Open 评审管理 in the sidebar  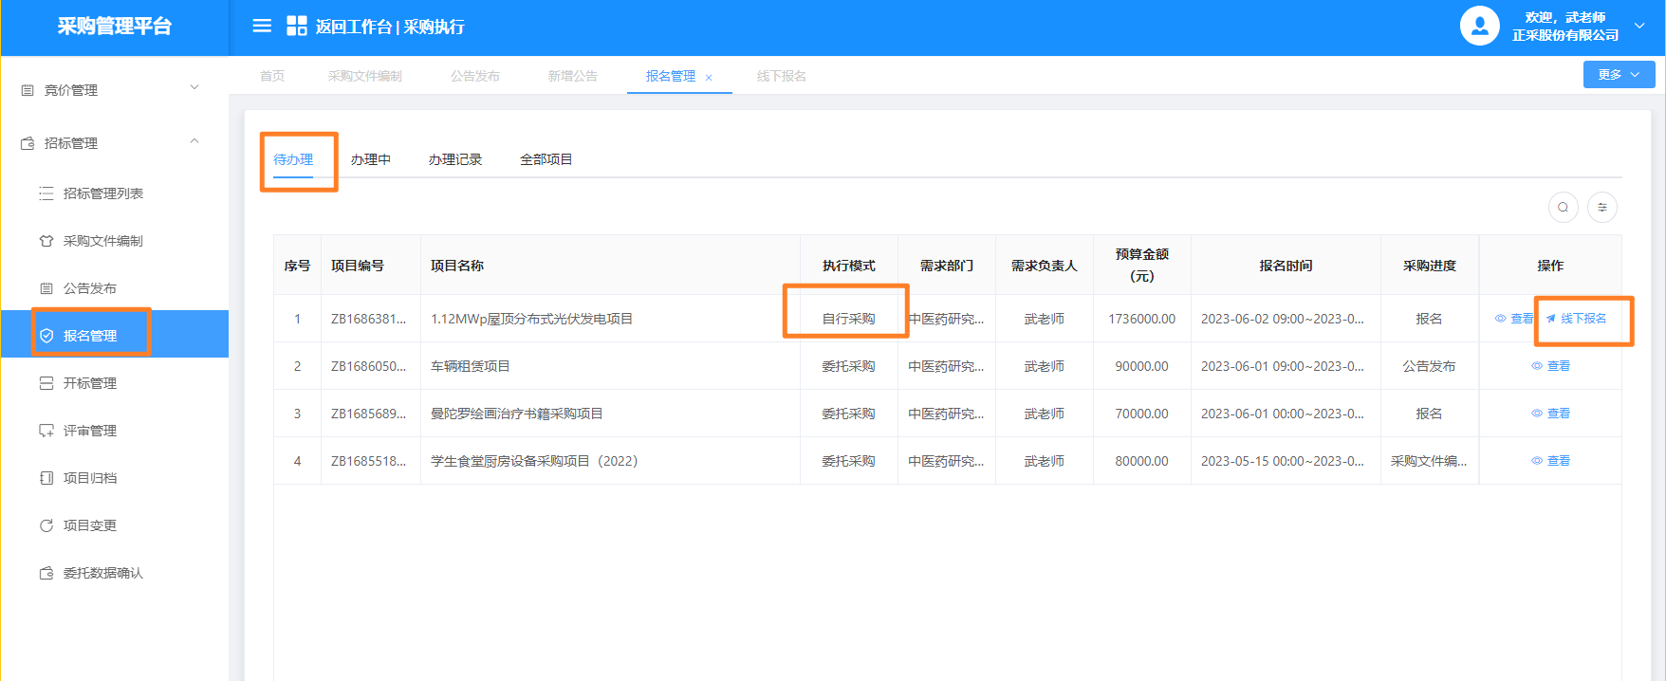pyautogui.click(x=89, y=431)
